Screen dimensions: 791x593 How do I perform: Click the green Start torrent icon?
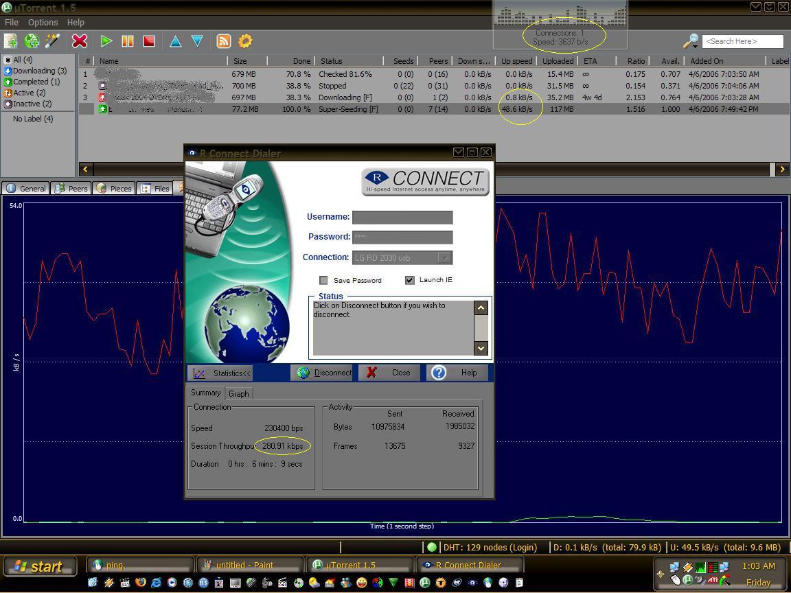click(x=106, y=41)
